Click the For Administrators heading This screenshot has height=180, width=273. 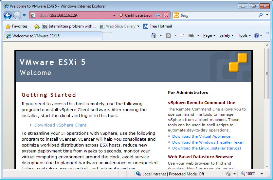coord(188,92)
